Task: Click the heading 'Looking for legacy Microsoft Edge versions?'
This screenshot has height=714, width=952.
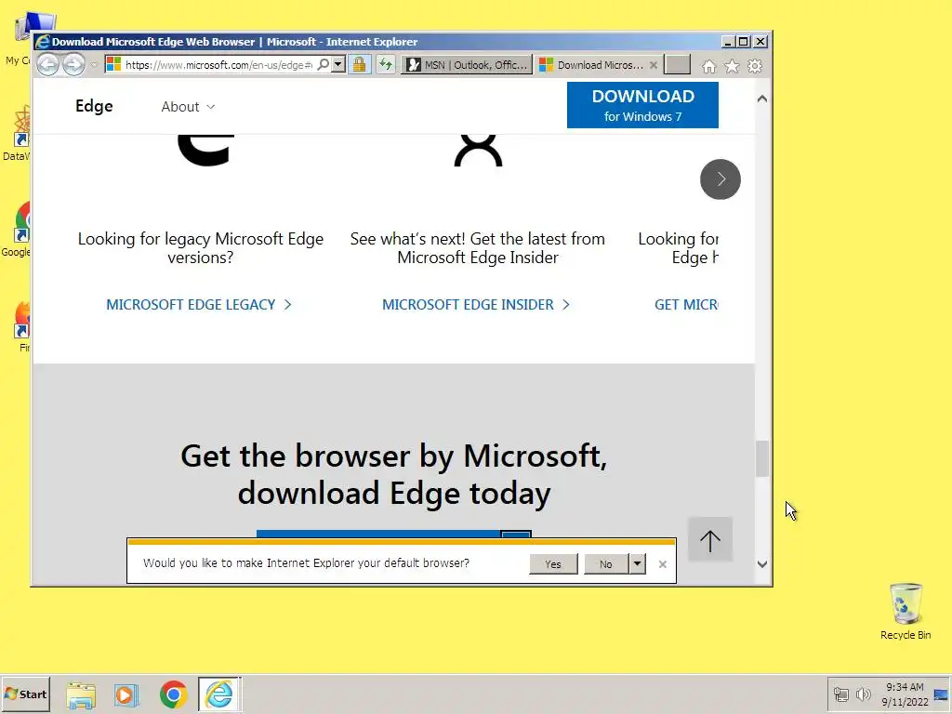Action: 201,247
